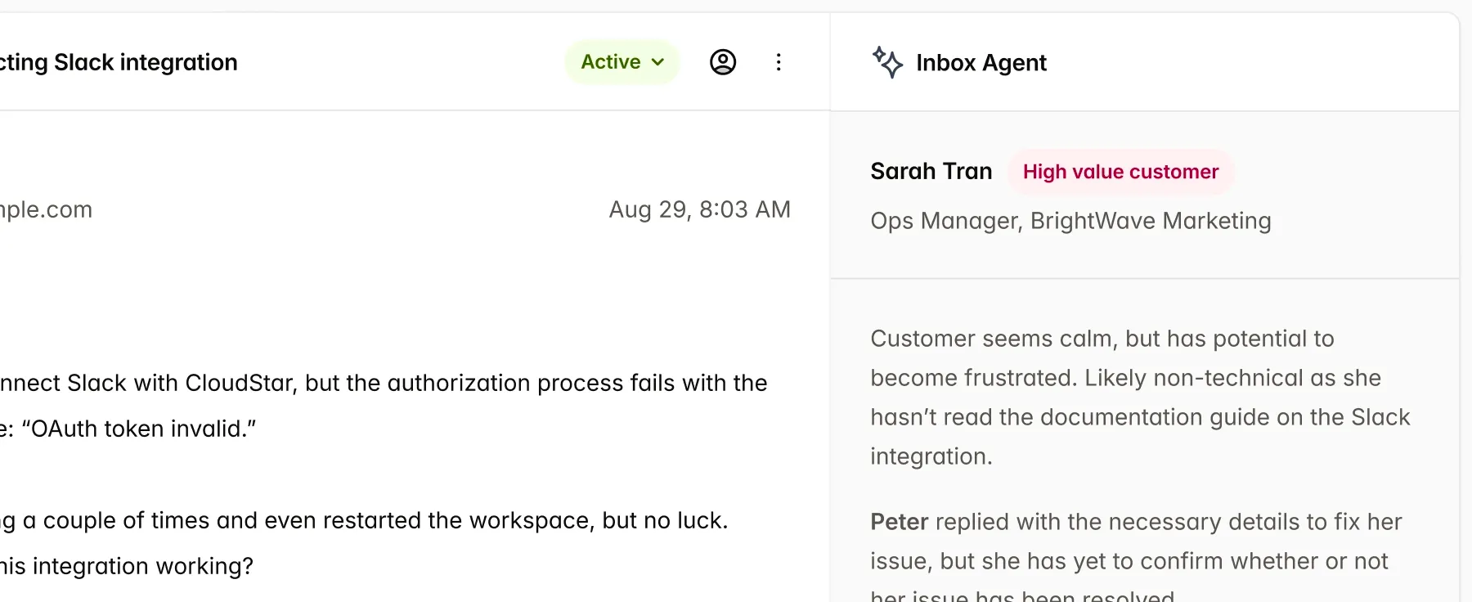Click Peter's name in the agent summary
The height and width of the screenshot is (602, 1472).
click(x=899, y=522)
